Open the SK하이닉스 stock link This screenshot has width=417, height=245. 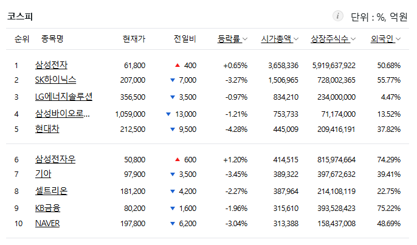[55, 80]
